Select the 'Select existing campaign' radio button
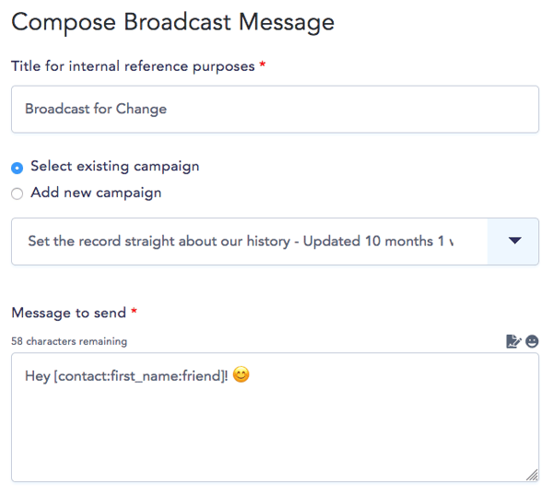This screenshot has width=553, height=495. pos(17,168)
